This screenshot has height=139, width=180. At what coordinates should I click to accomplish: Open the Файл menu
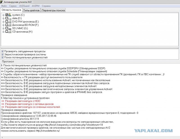tap(4, 6)
